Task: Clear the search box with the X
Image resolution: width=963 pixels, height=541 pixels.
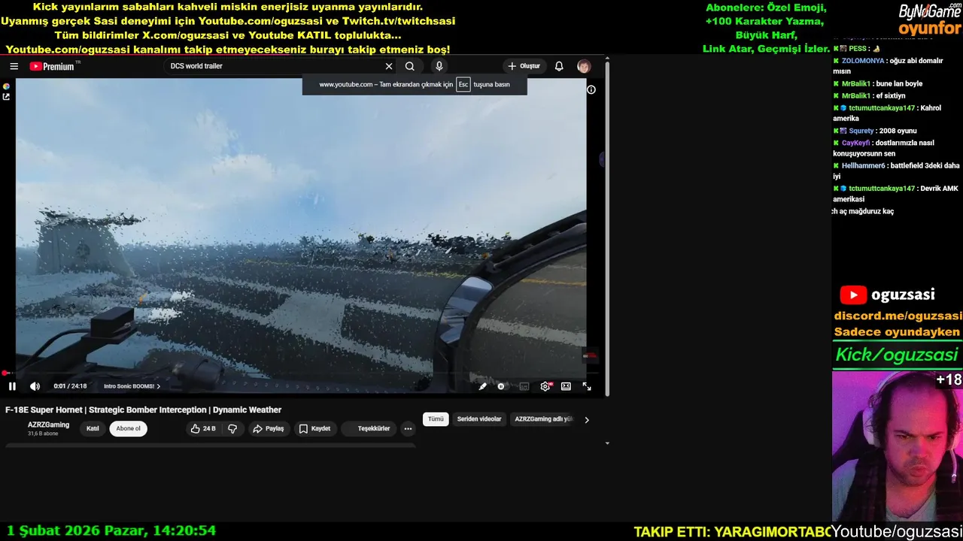Action: [389, 66]
